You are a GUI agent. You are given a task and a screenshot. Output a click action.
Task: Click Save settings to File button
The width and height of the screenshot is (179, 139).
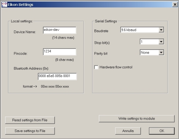30,131
